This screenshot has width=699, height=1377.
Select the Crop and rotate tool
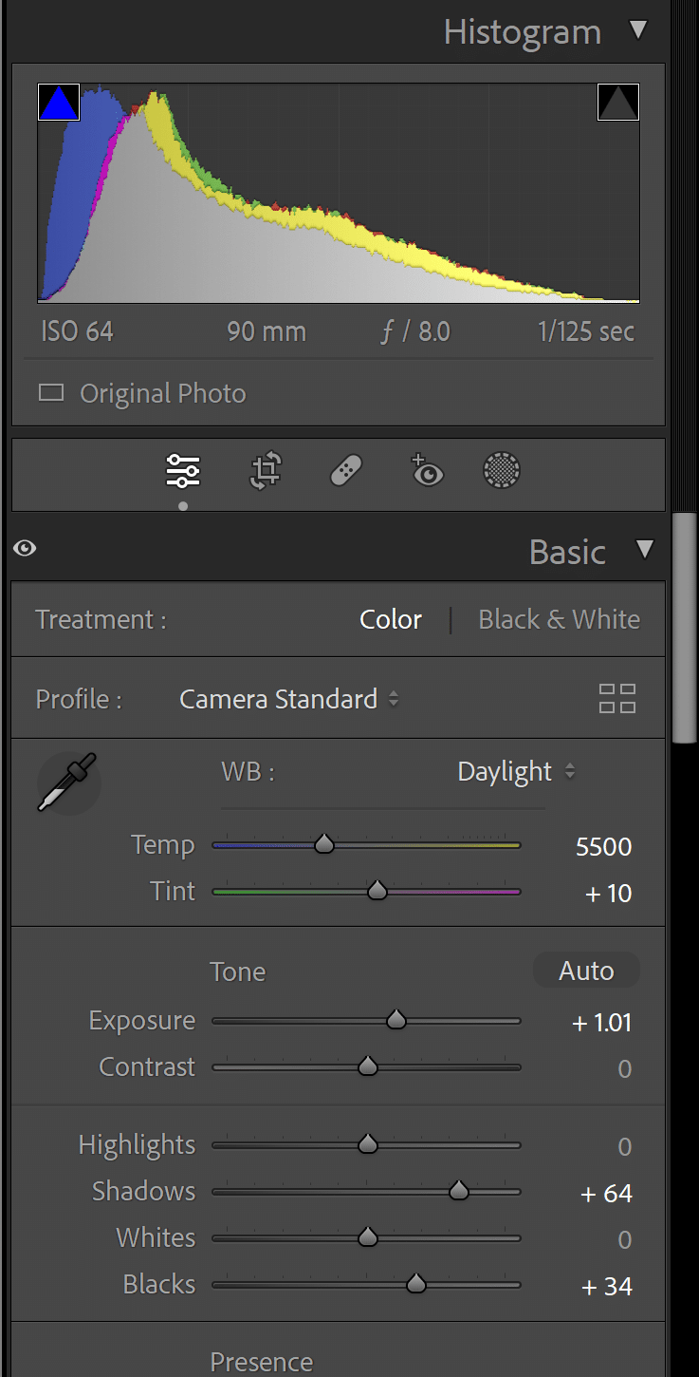266,470
